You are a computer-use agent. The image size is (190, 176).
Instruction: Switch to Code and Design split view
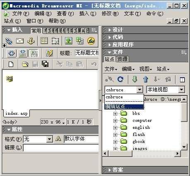(23, 53)
